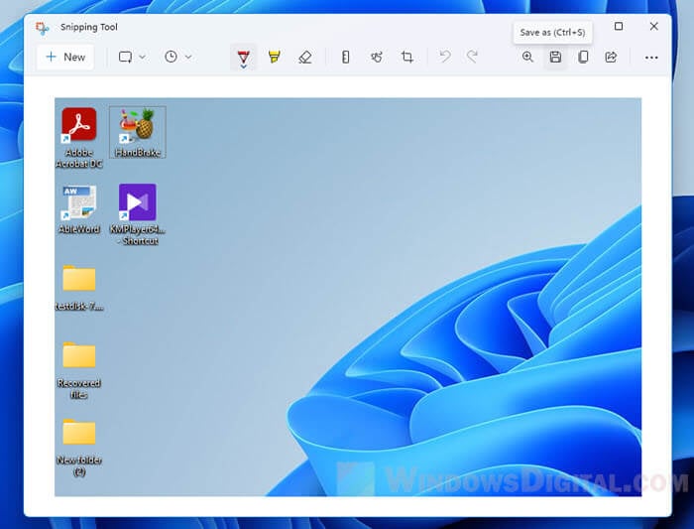694x529 pixels.
Task: Click the New folder (2) icon in snip
Action: (x=79, y=432)
